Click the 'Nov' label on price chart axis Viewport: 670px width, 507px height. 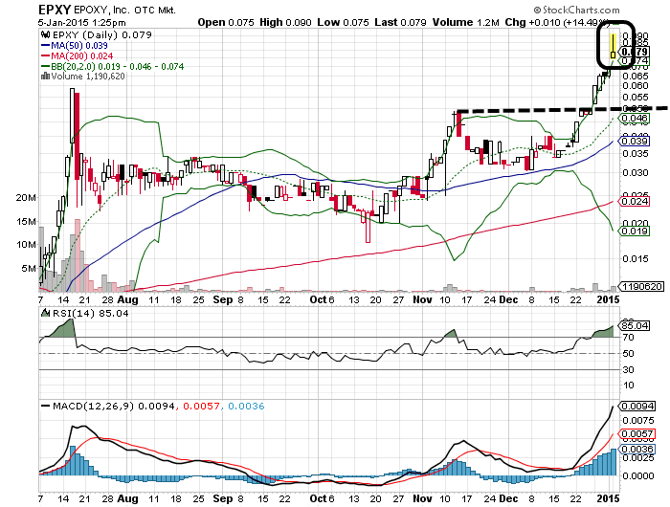point(422,299)
